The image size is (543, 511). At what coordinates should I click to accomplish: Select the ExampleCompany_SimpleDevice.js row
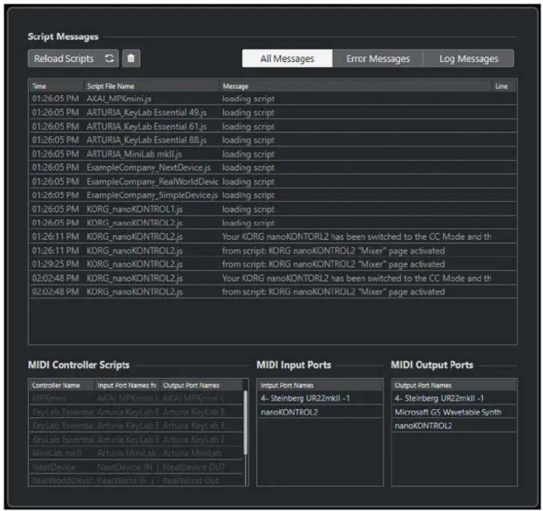point(273,195)
